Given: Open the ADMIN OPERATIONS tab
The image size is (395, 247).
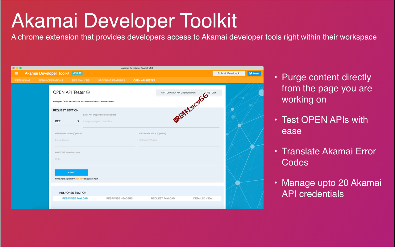Looking at the screenshot, I should 51,80.
